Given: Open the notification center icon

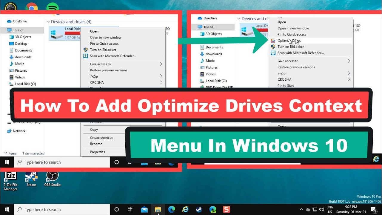Looking at the screenshot, I should pyautogui.click(x=373, y=209).
